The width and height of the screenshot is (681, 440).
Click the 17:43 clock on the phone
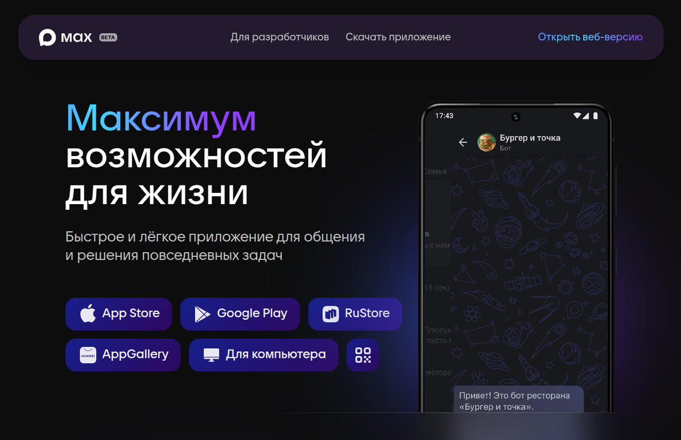(x=444, y=116)
